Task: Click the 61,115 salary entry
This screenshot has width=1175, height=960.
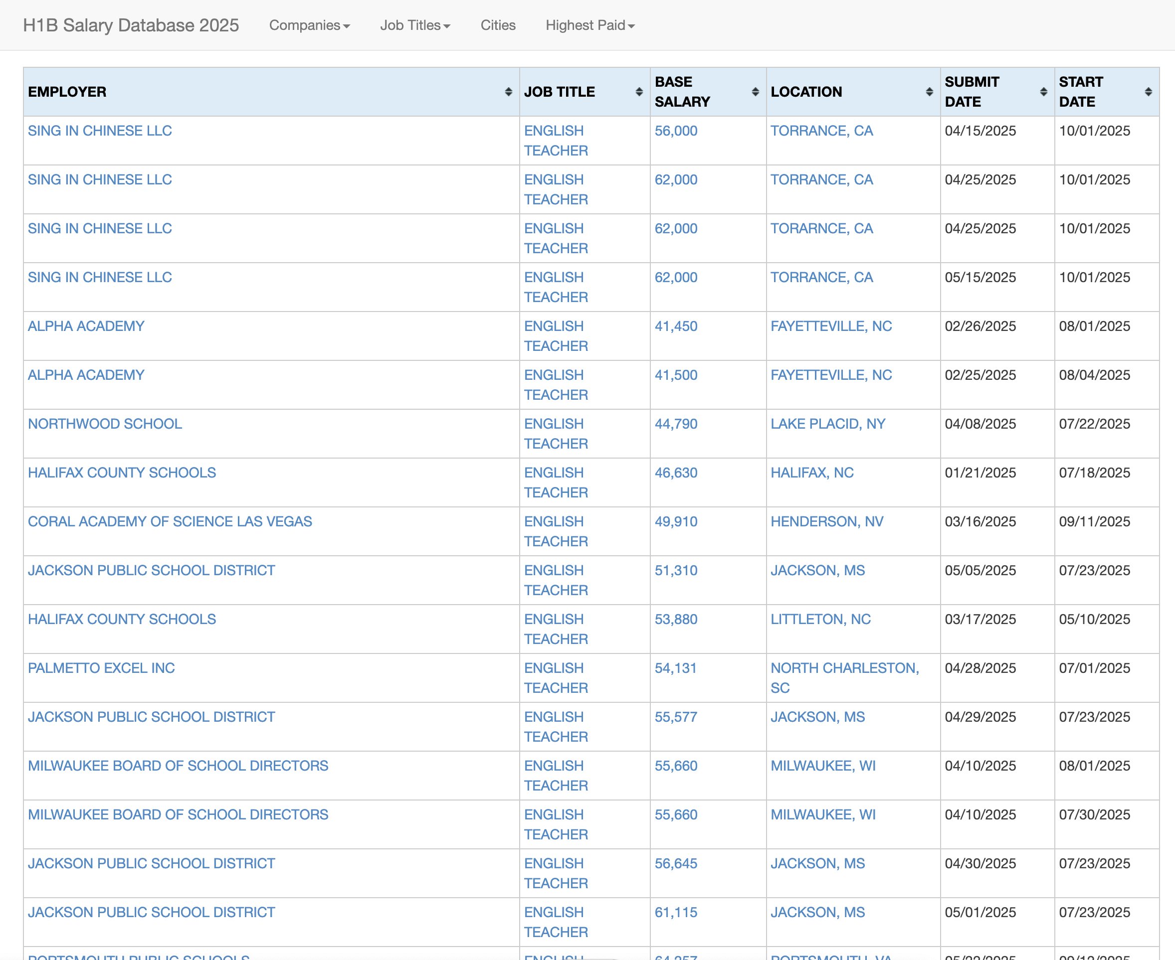Action: [675, 913]
